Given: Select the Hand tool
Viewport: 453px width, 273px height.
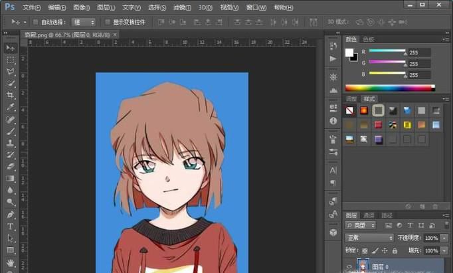Looking at the screenshot, I should click(11, 263).
